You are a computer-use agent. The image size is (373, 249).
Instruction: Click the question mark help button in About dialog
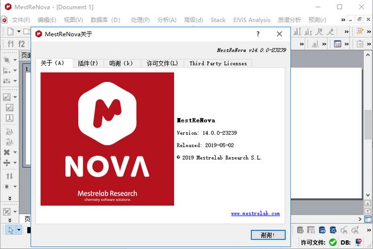[258, 34]
